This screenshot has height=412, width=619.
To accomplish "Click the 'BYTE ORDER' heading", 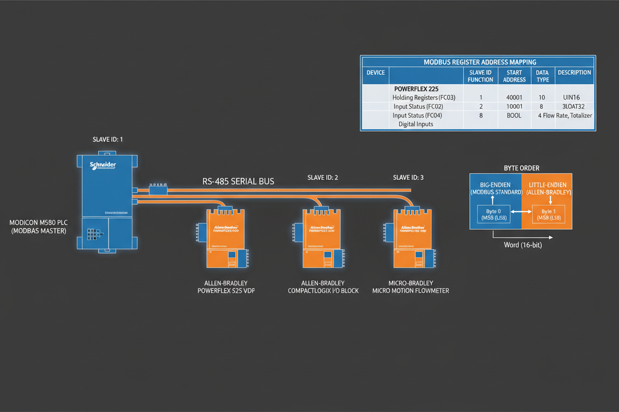I will tap(521, 168).
